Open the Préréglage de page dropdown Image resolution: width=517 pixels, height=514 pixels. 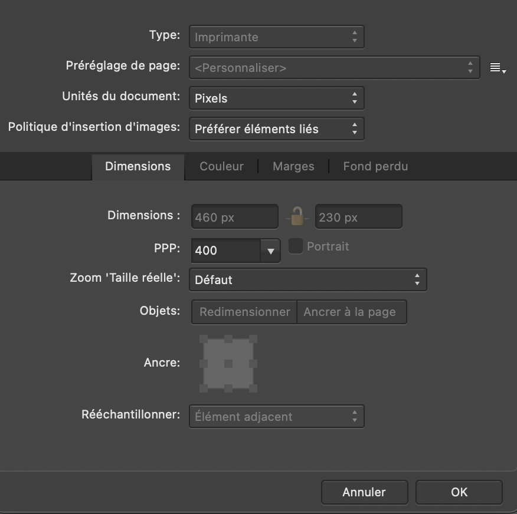[334, 68]
